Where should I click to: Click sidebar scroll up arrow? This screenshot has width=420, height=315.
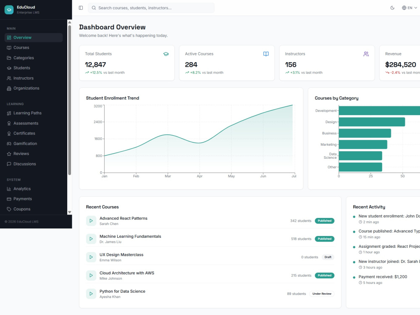(70, 22)
